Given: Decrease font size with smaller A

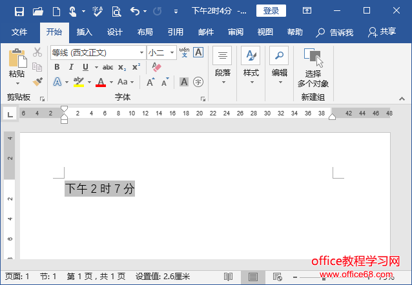Looking at the screenshot, I should pyautogui.click(x=165, y=82).
